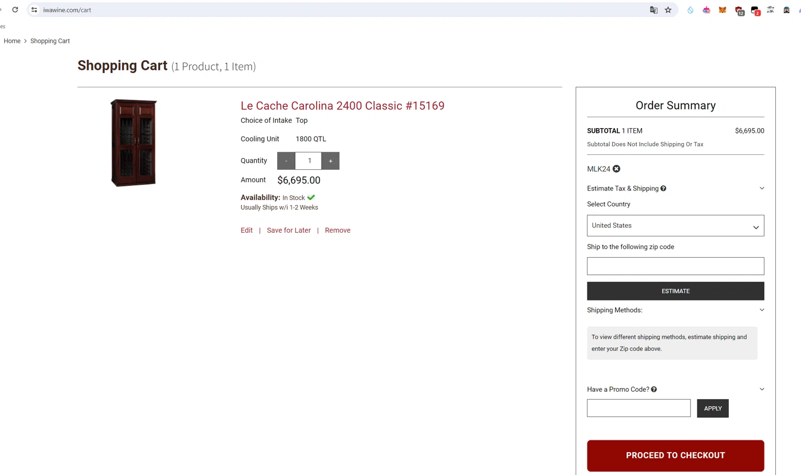This screenshot has height=475, width=801.
Task: Click help icon beside Have a Promo Code
Action: click(654, 390)
